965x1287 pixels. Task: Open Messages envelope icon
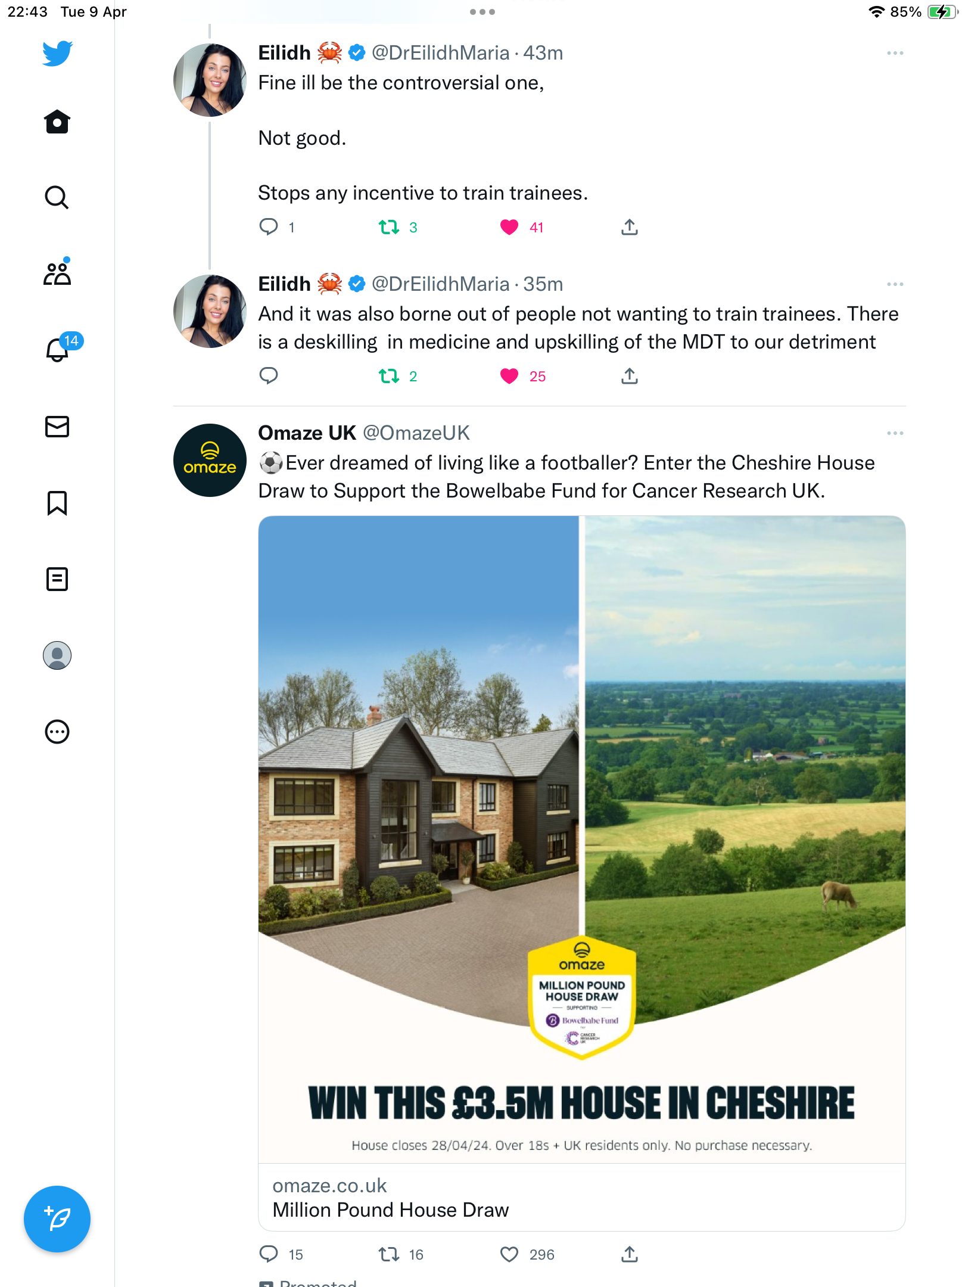point(57,427)
